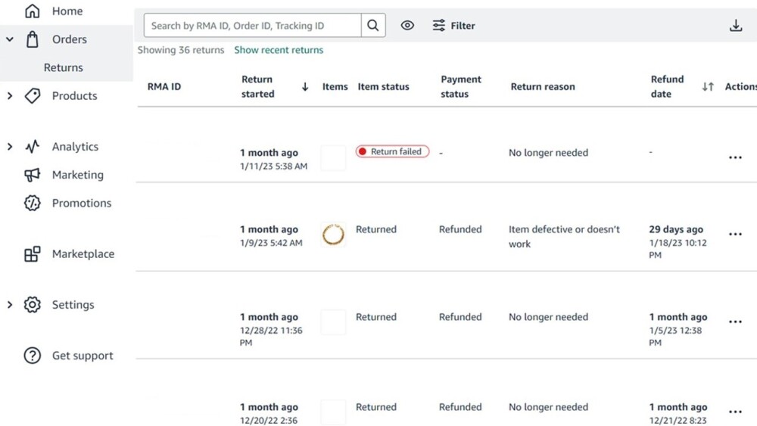Collapse the Orders menu chevron
Viewport: 757px width, 426px height.
[10, 39]
